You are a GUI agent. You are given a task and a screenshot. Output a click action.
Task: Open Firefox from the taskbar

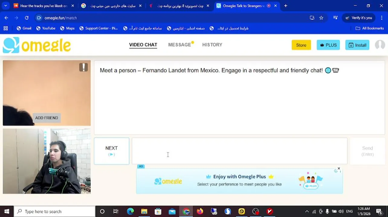click(x=200, y=211)
